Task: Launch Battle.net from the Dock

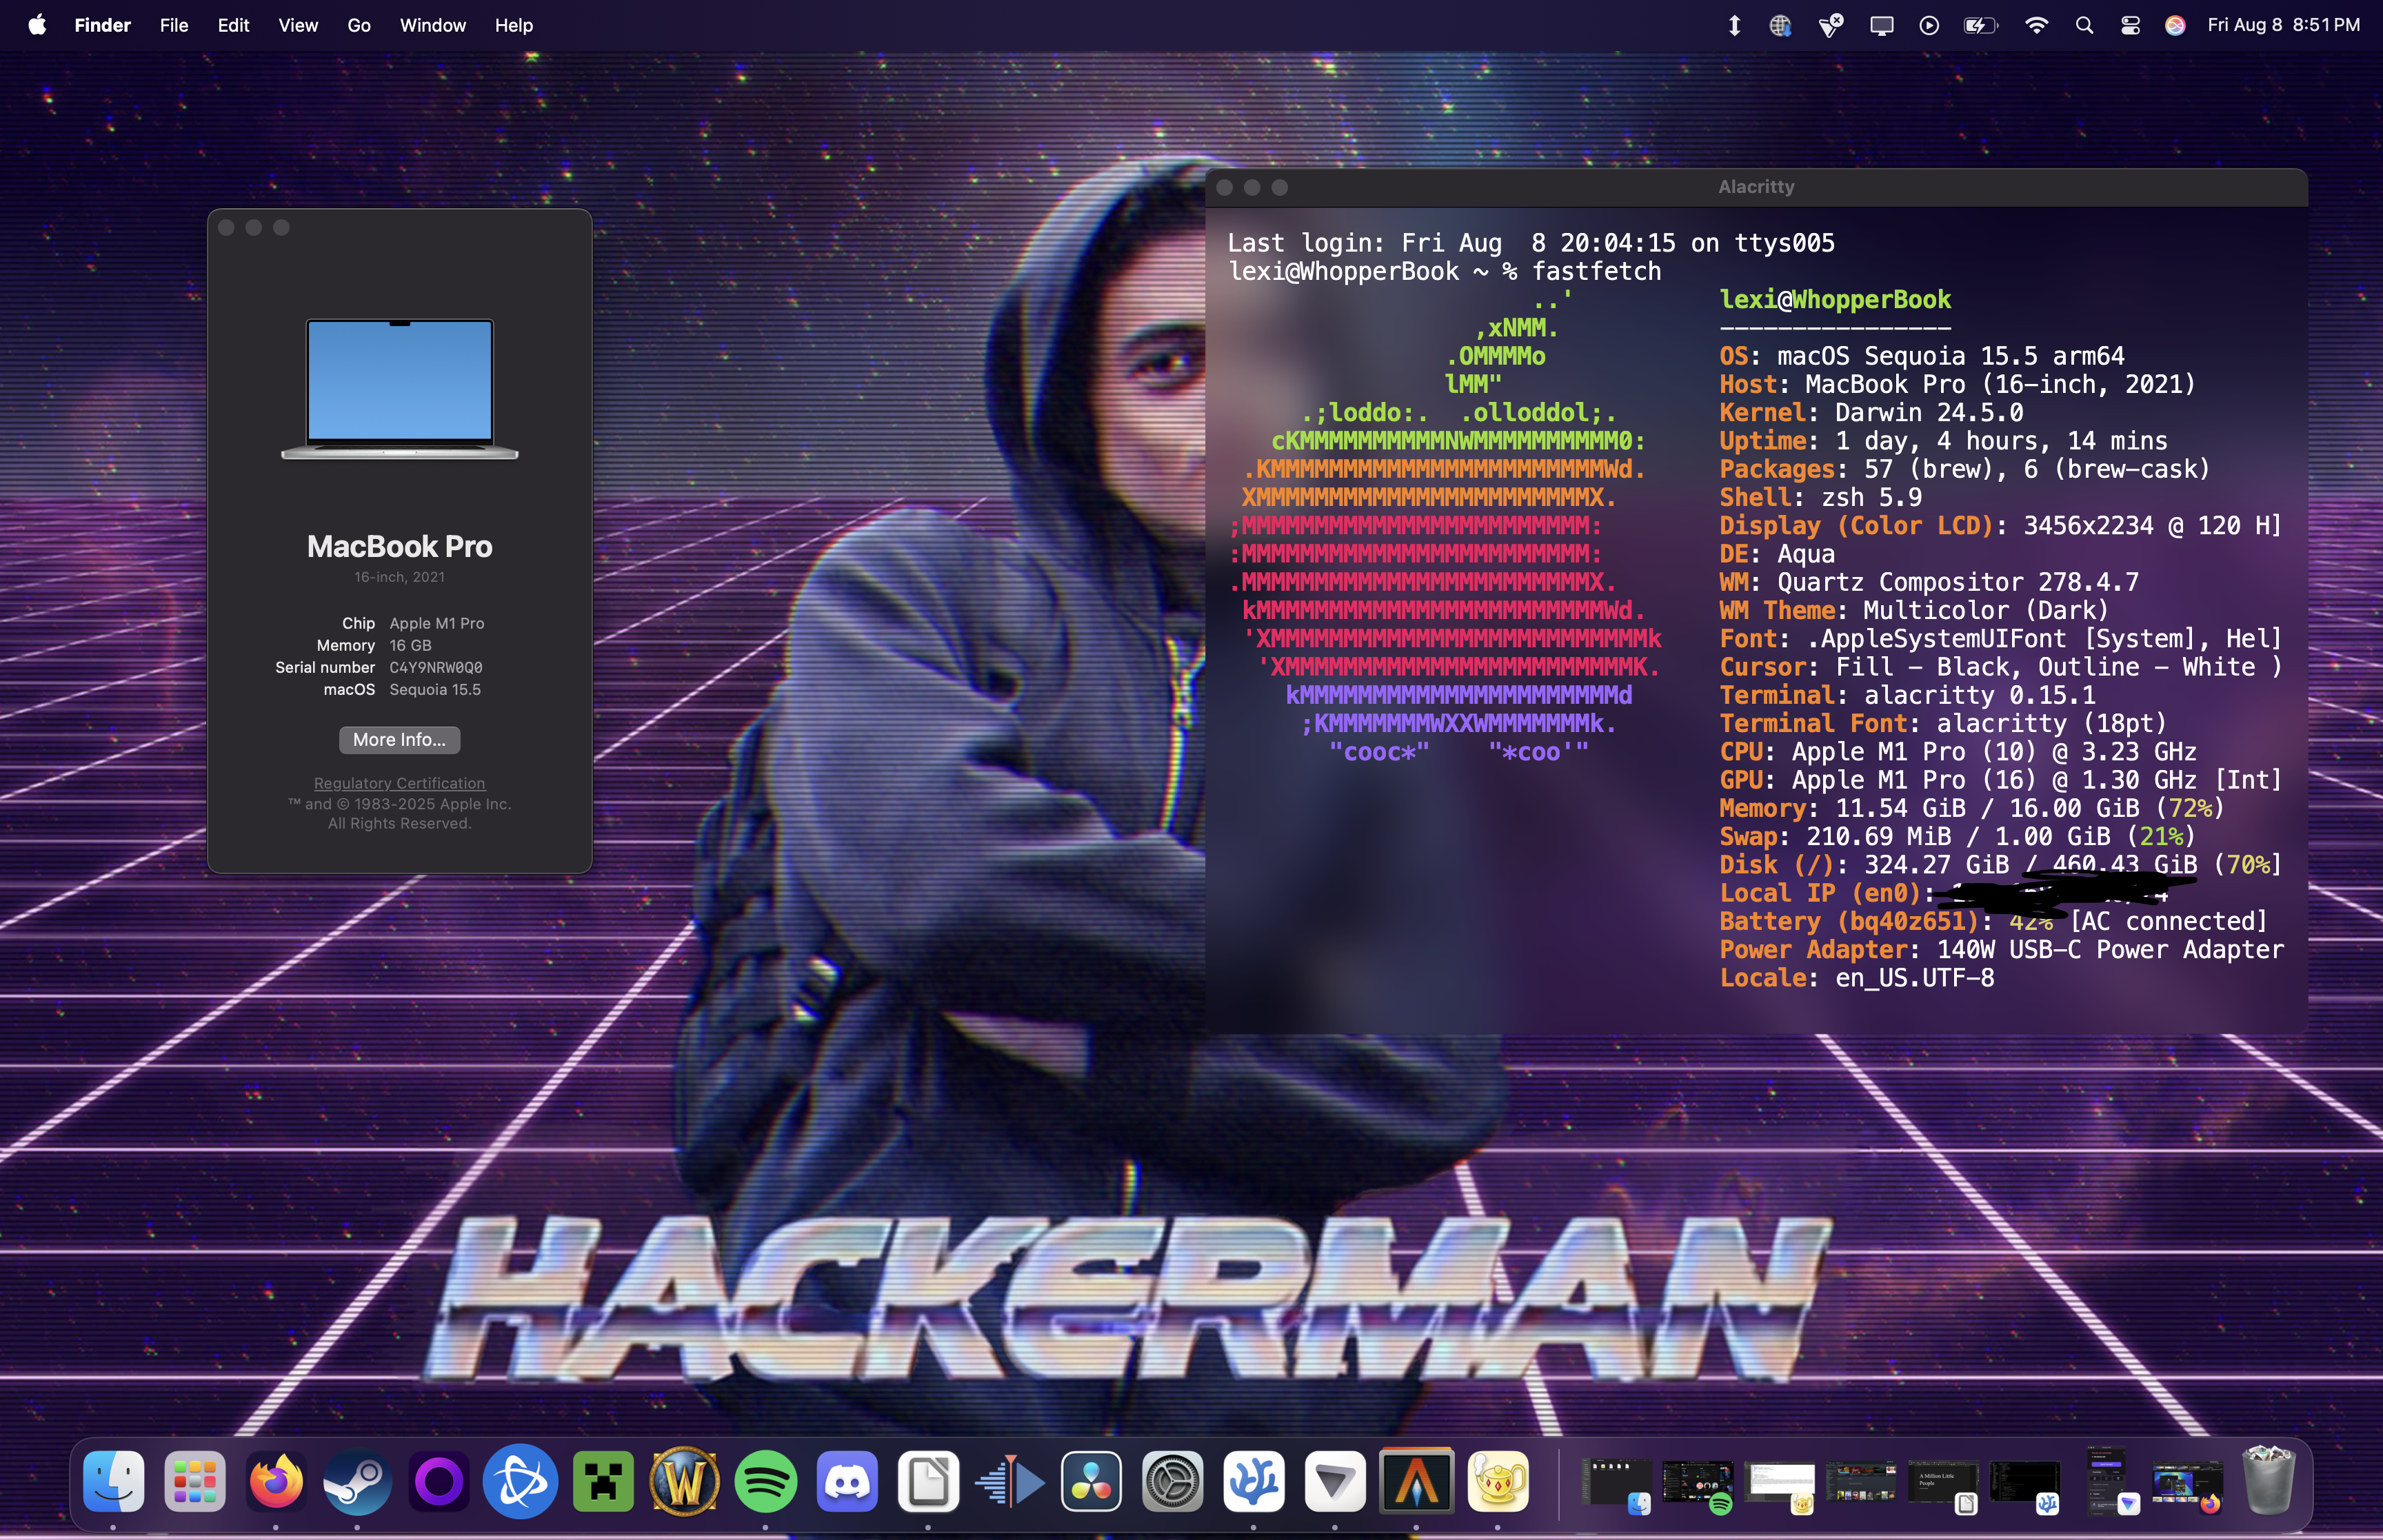Action: [x=520, y=1481]
